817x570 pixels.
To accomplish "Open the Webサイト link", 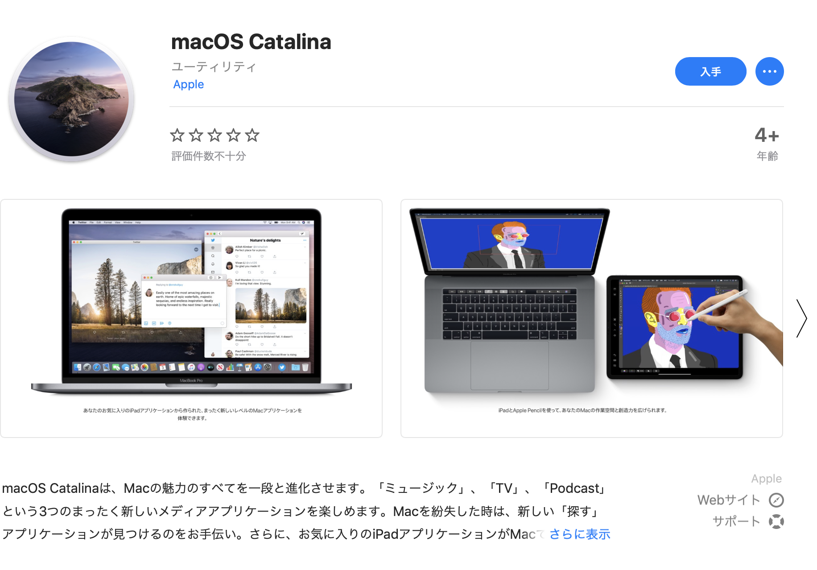I will click(x=729, y=500).
